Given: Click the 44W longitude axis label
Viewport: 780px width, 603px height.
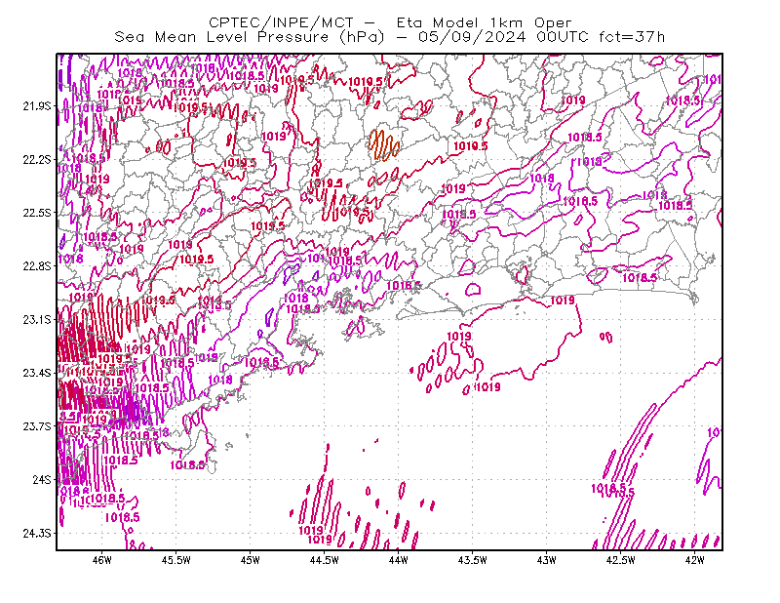Looking at the screenshot, I should coord(399,560).
